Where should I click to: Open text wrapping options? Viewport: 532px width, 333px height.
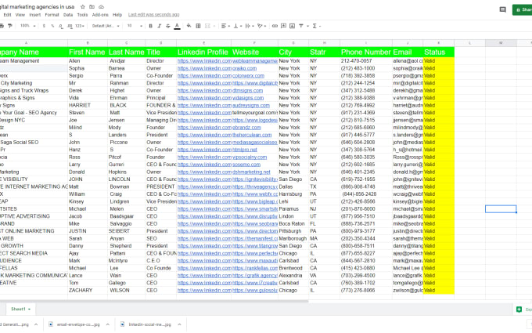[248, 26]
